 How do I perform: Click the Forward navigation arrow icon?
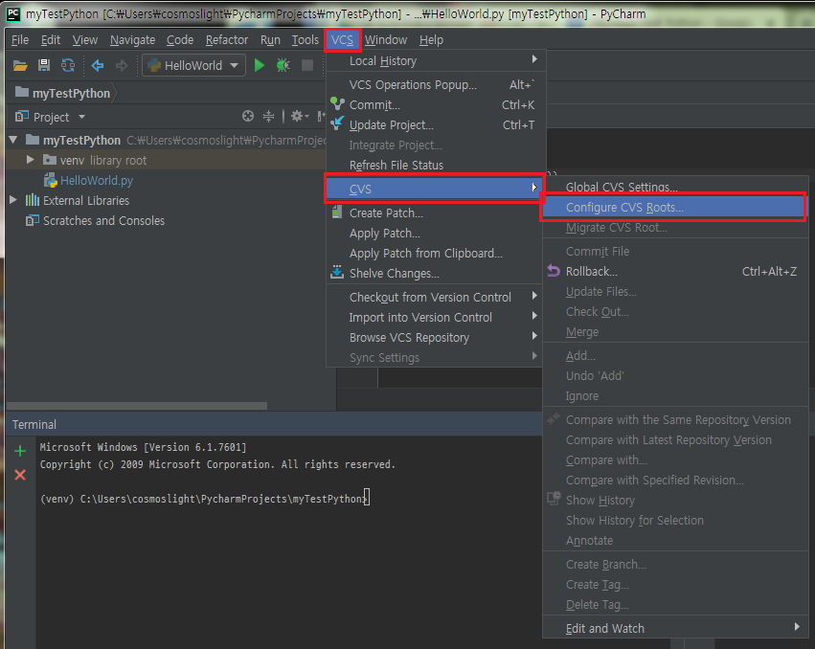[x=122, y=65]
